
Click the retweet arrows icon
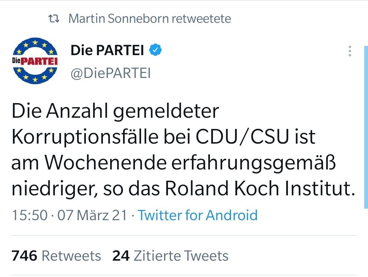coord(54,19)
